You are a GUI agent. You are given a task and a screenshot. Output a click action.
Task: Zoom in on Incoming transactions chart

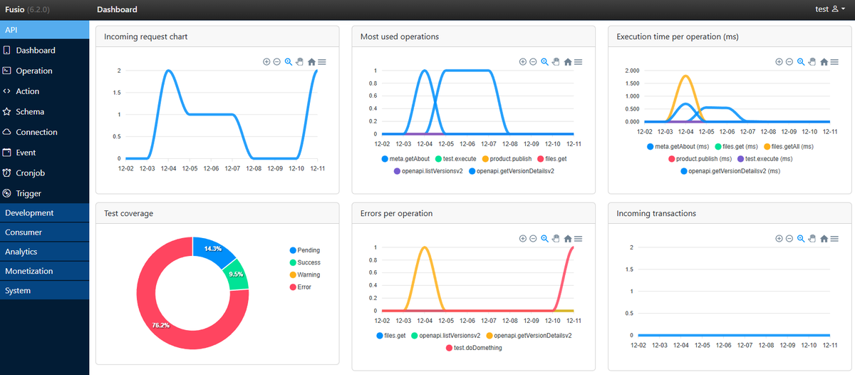coord(779,239)
